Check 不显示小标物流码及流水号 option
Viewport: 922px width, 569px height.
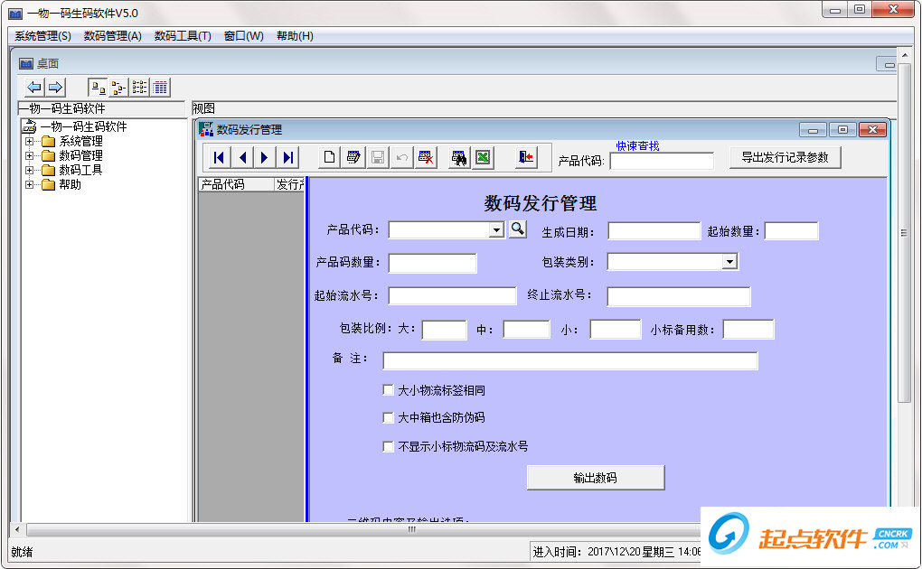pyautogui.click(x=388, y=446)
